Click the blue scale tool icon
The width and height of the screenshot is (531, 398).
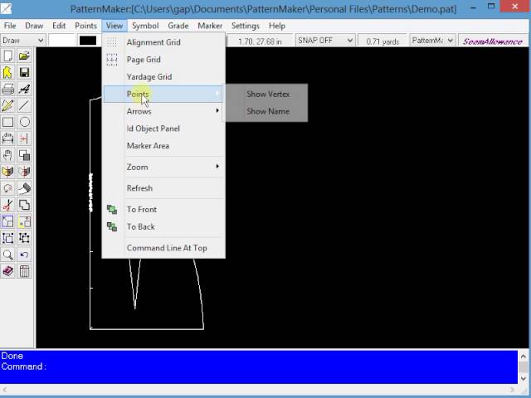tap(7, 221)
